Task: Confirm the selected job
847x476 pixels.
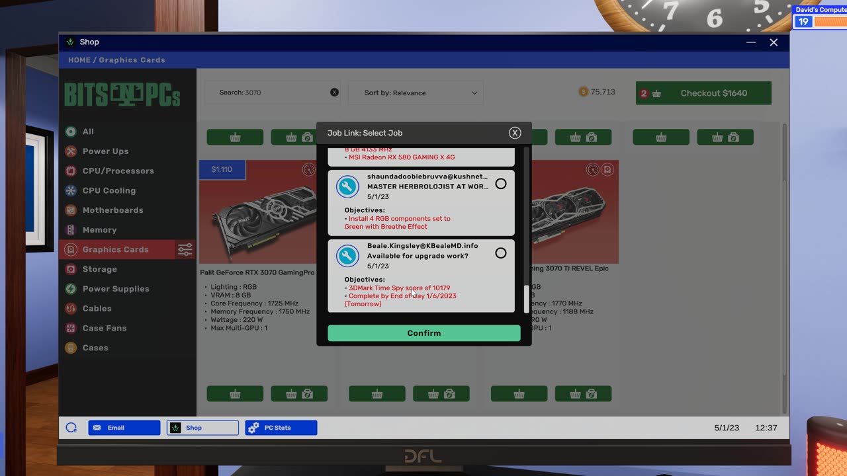Action: pos(424,333)
